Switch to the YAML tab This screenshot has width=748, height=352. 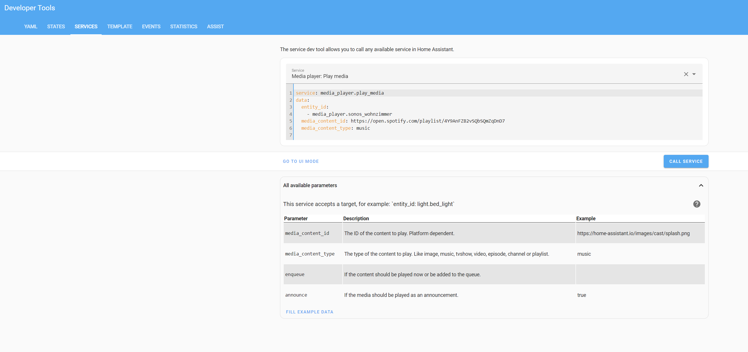pos(31,27)
